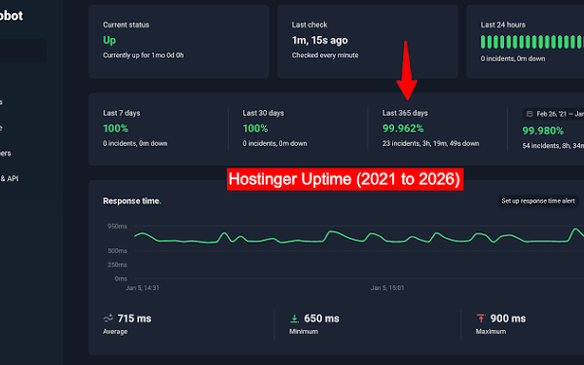Click the 'Response time.' chart heading
Screen dimensions: 584x365
coord(132,201)
